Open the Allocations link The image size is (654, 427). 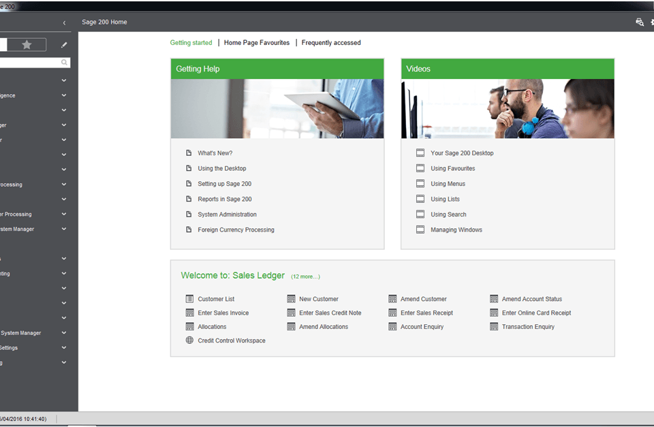pos(212,327)
